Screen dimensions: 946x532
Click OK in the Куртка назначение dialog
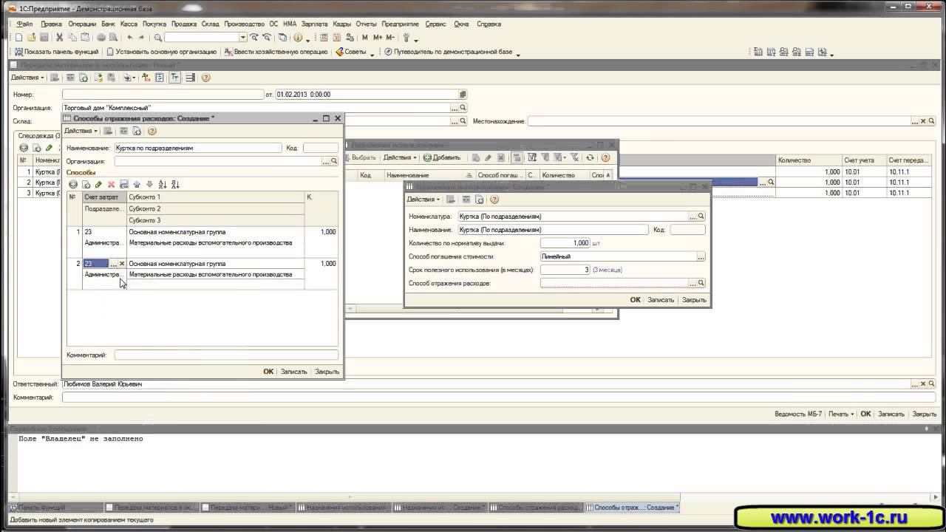pyautogui.click(x=635, y=300)
